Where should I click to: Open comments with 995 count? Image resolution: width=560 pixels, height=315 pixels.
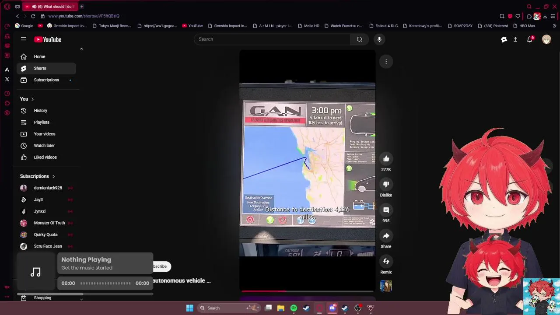[x=386, y=210]
